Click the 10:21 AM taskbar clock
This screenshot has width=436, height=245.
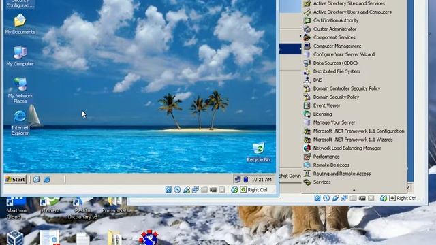(x=262, y=180)
